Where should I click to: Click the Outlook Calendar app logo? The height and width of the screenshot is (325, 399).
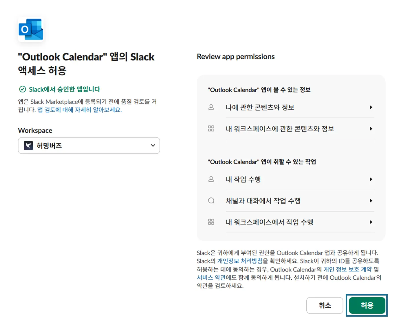31,29
